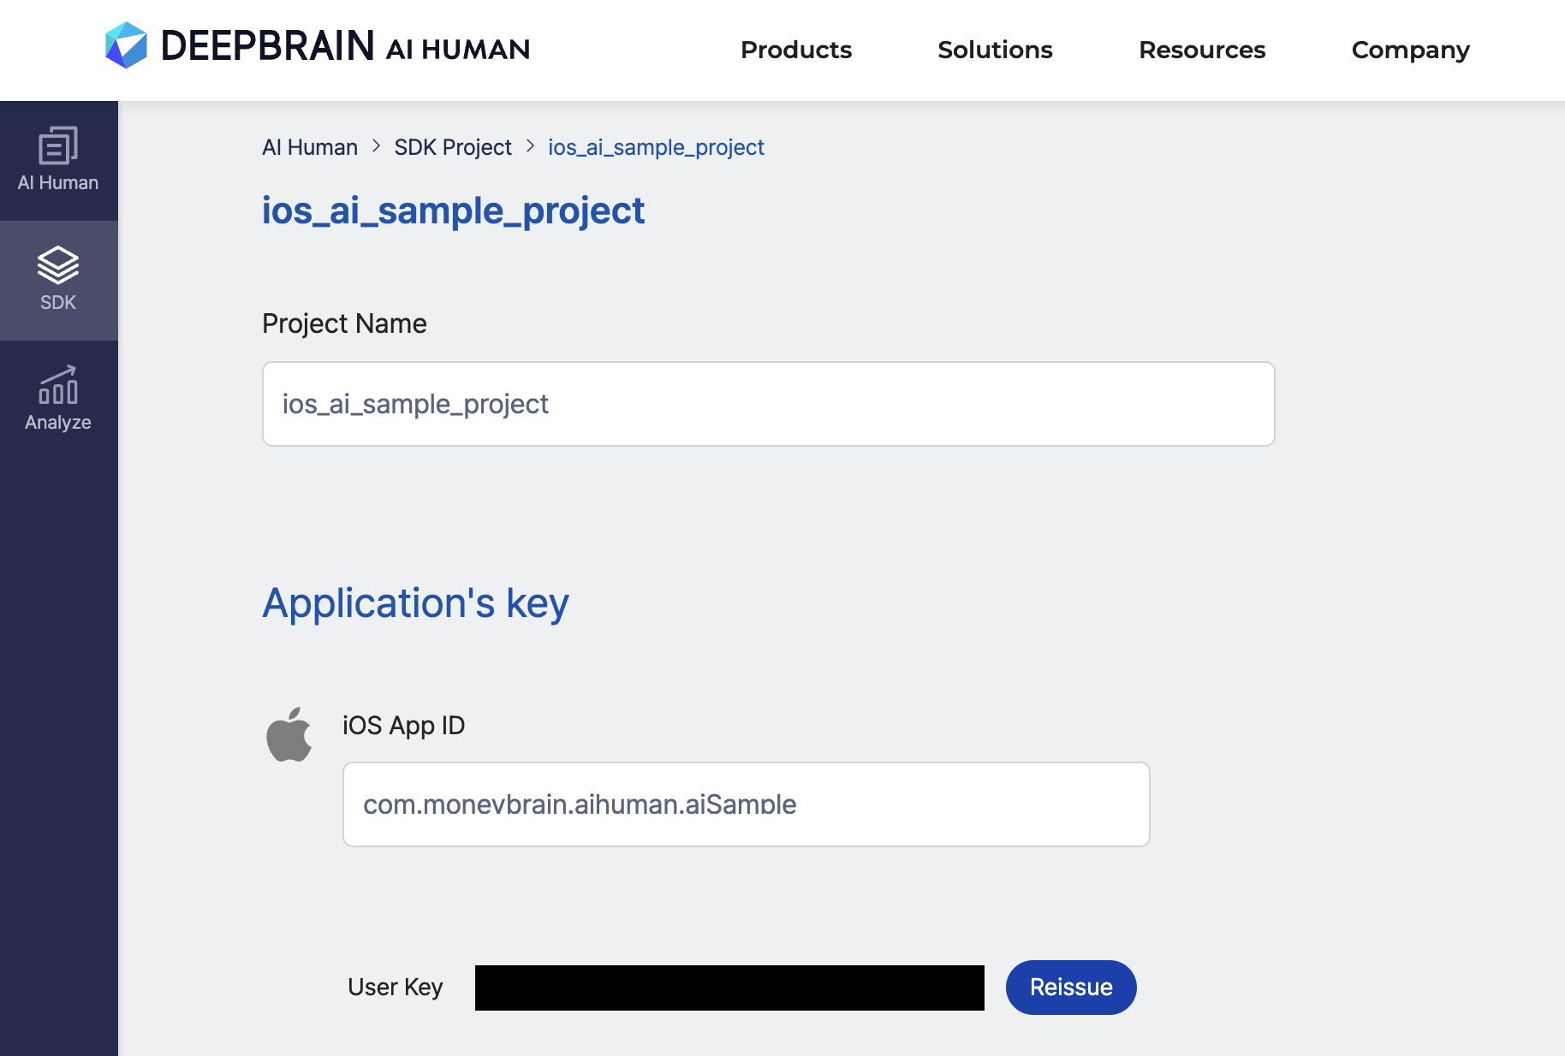Open the Resources menu
1565x1056 pixels.
[1202, 50]
